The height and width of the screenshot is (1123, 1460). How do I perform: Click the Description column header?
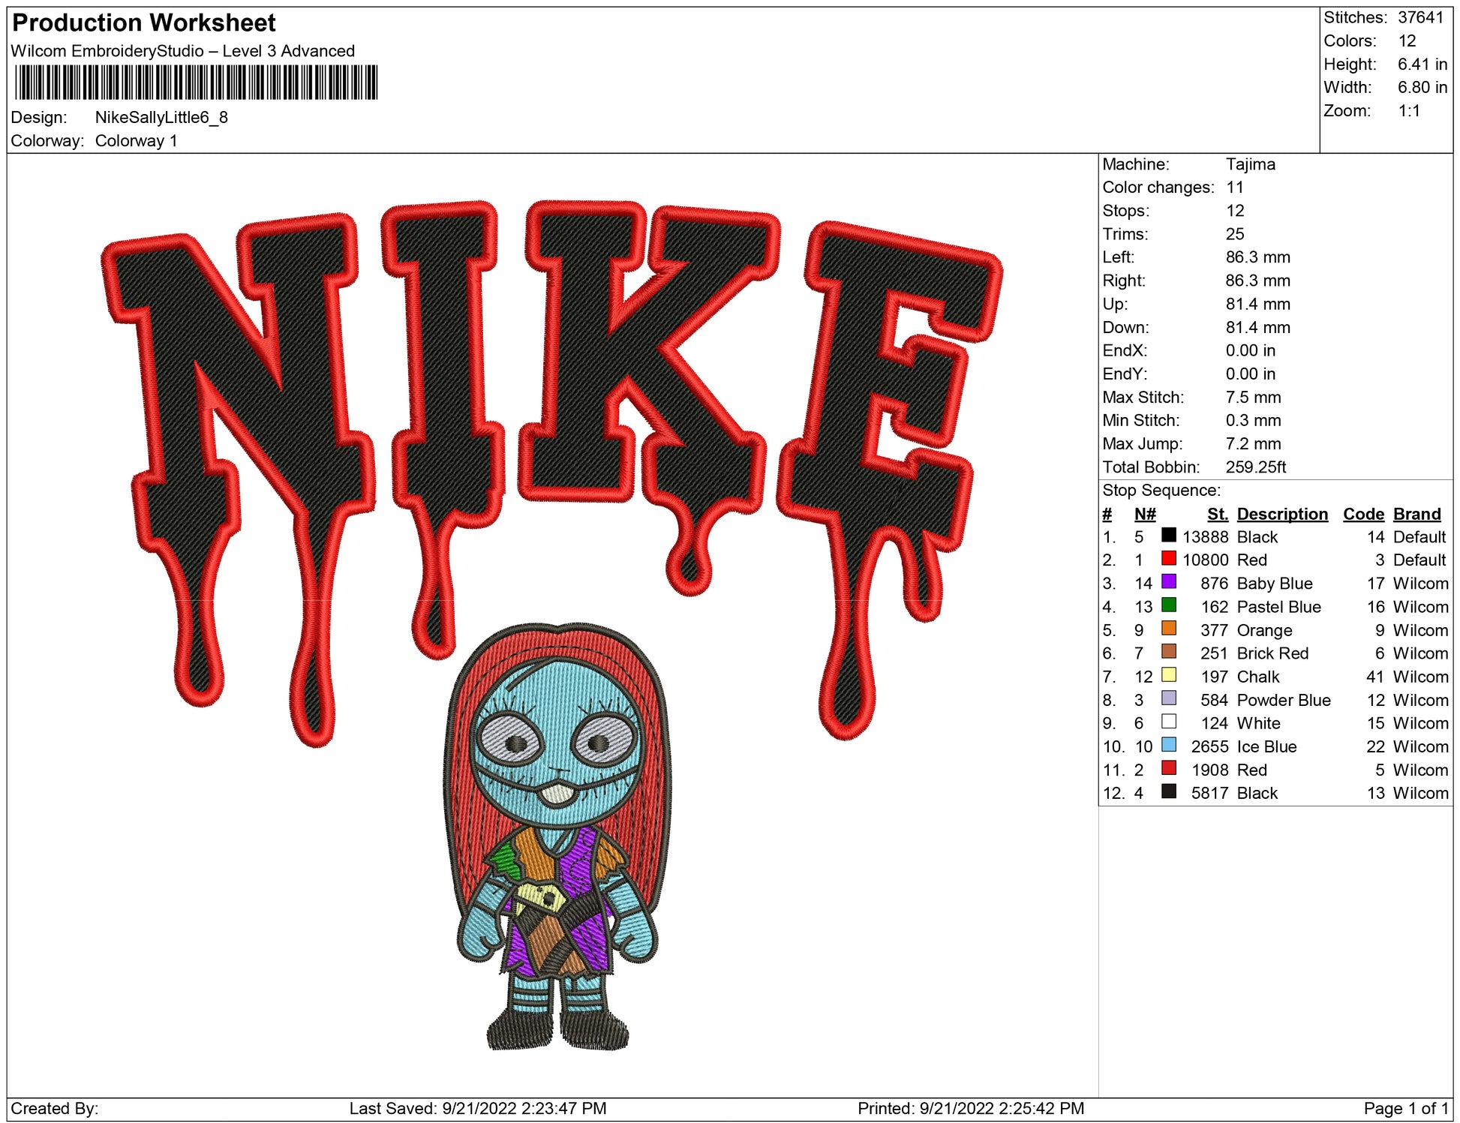(1281, 514)
